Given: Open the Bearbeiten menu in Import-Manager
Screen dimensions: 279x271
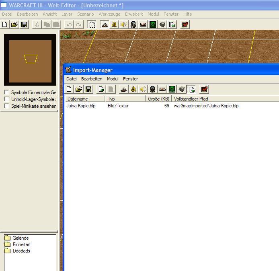Looking at the screenshot, I should [x=92, y=79].
